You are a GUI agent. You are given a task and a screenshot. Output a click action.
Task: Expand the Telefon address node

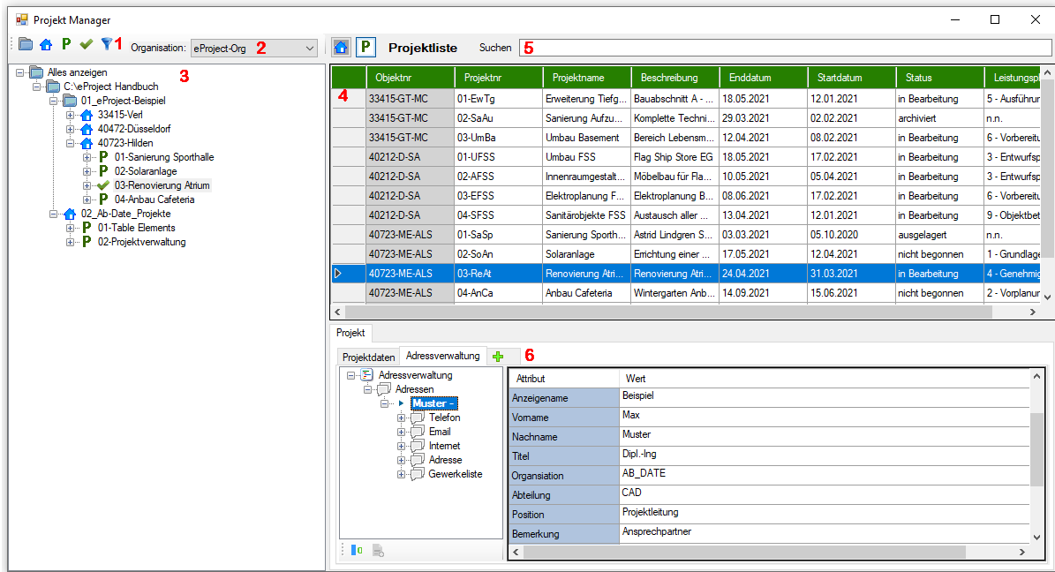(401, 418)
